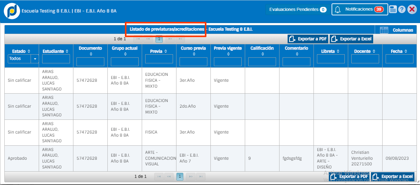Select the FISICA previa cell

pos(159,132)
